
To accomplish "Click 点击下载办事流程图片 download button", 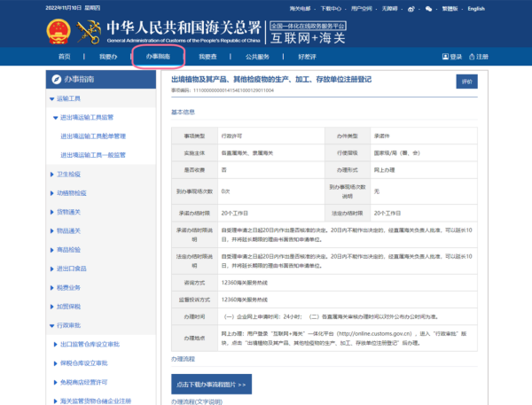I will pyautogui.click(x=211, y=385).
